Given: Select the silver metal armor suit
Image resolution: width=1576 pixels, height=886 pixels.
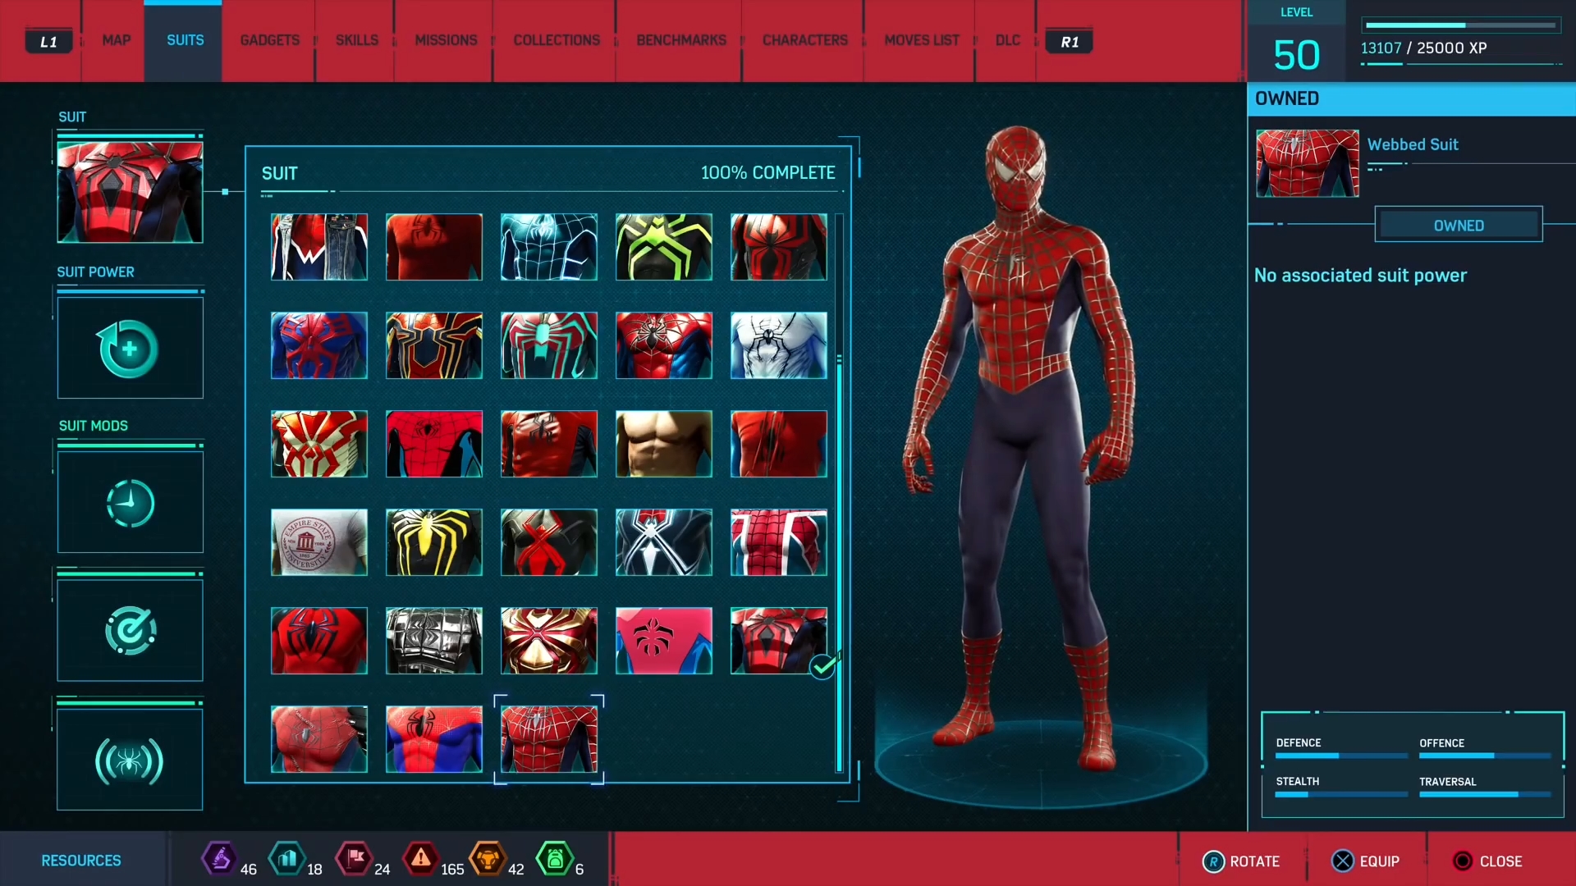Looking at the screenshot, I should pos(434,641).
